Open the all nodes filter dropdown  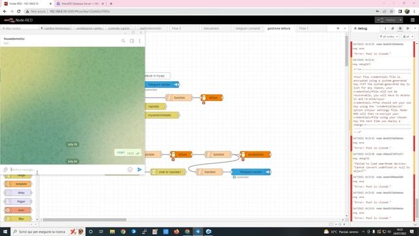(388, 37)
